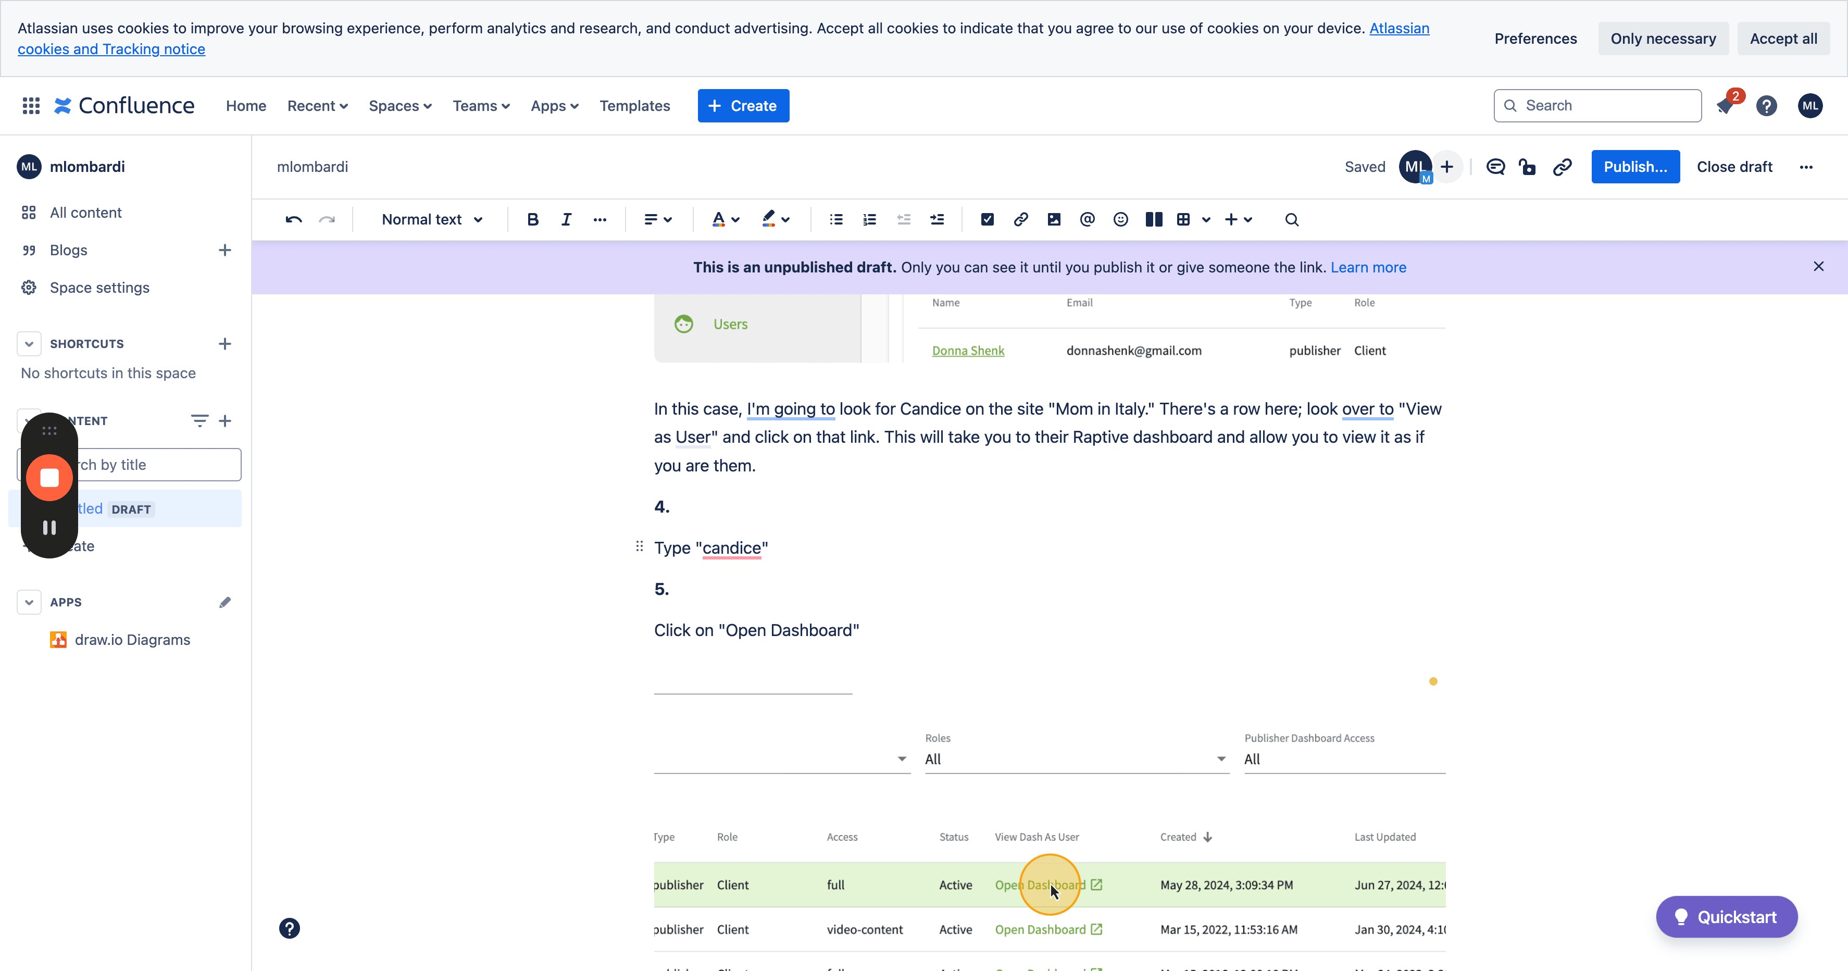
Task: Open the Spaces menu
Action: [401, 106]
